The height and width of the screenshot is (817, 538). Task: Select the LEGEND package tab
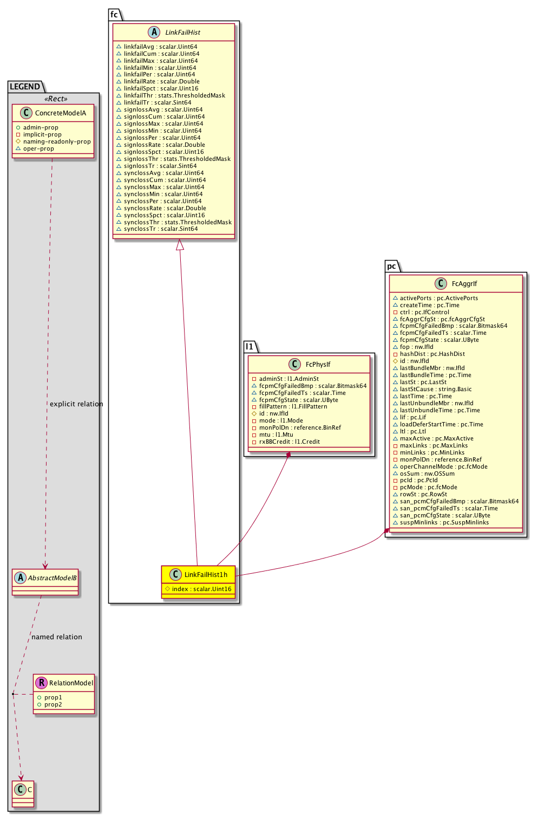click(x=25, y=87)
